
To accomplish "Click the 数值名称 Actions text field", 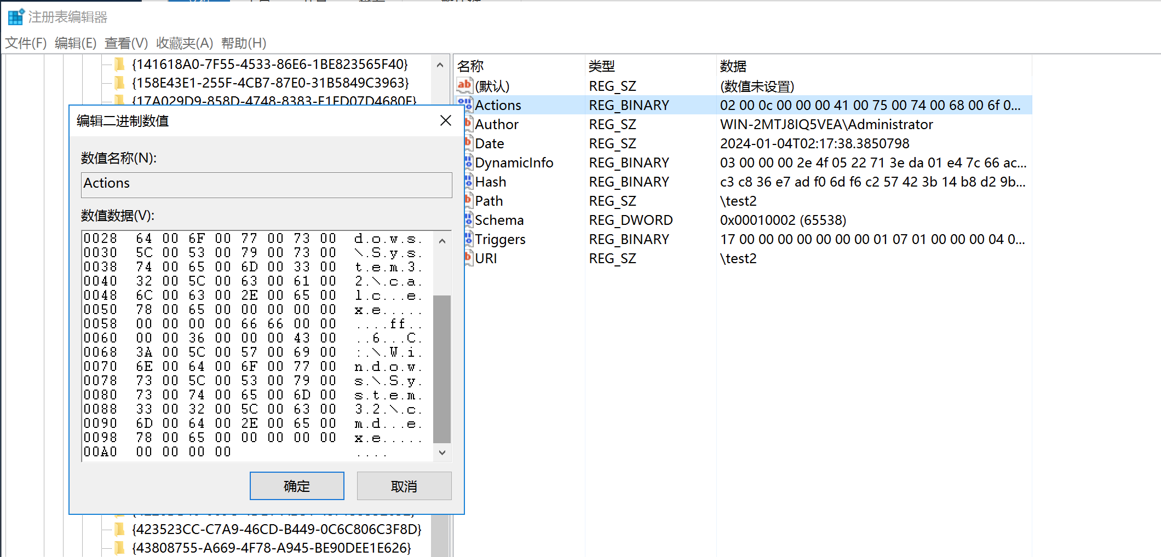I will [266, 184].
